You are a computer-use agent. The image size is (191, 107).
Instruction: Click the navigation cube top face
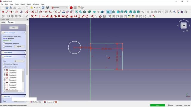pyautogui.click(x=184, y=26)
